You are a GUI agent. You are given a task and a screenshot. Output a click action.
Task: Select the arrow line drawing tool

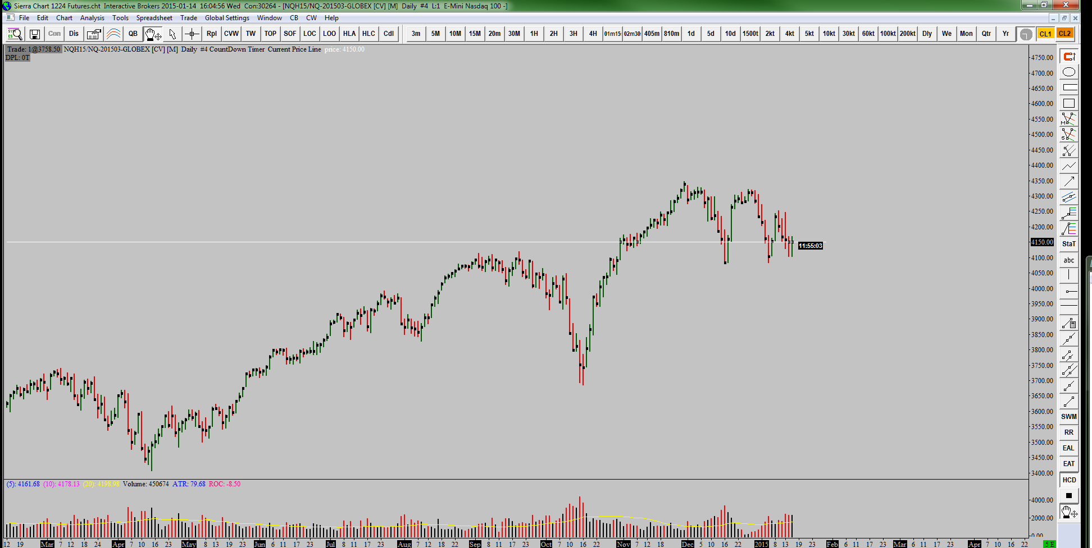1069,182
